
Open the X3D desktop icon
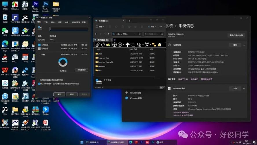point(5,111)
